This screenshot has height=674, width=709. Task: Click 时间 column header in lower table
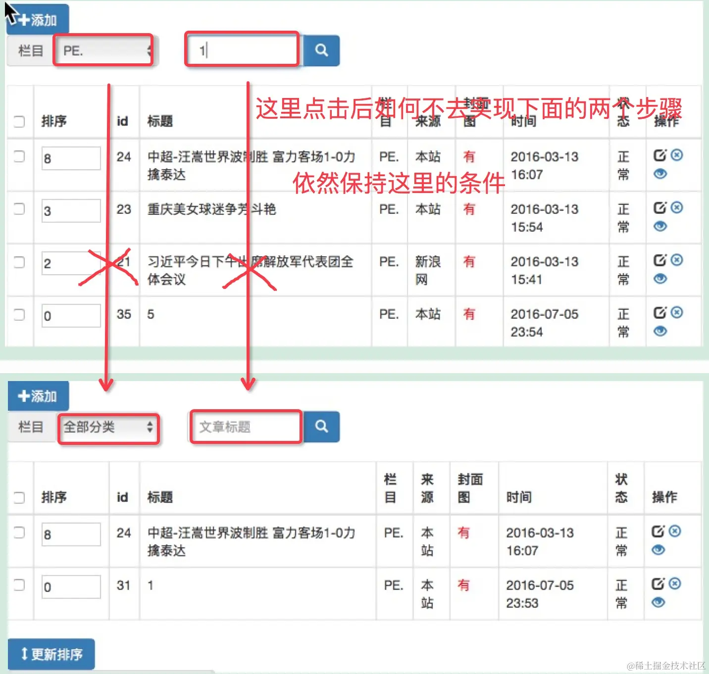point(519,497)
